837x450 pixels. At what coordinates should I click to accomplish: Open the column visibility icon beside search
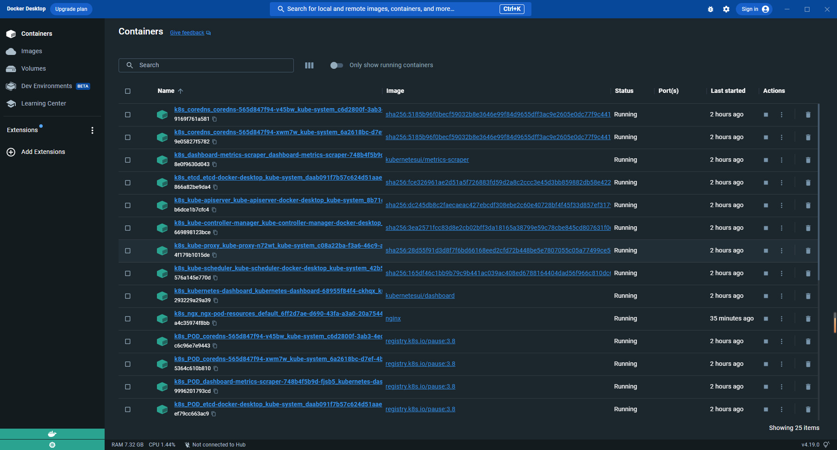tap(309, 65)
